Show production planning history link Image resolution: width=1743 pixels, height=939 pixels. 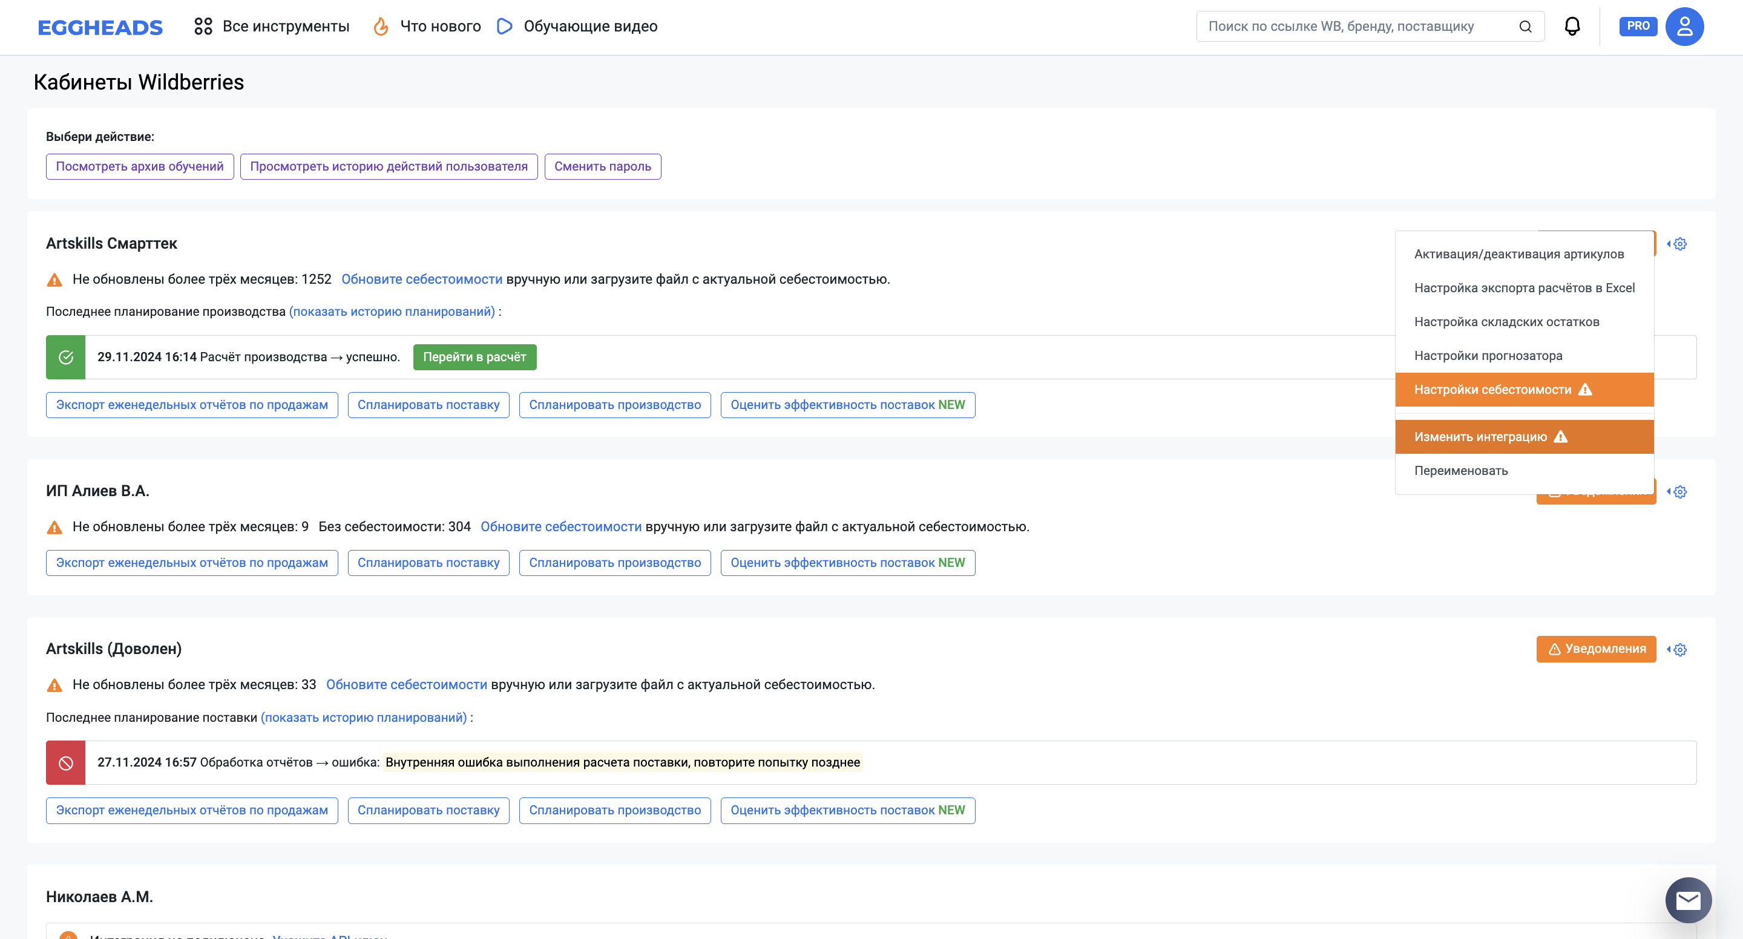pos(392,312)
